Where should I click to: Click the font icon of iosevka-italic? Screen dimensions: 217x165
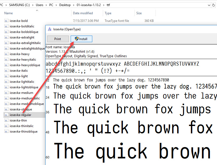(x=6, y=71)
